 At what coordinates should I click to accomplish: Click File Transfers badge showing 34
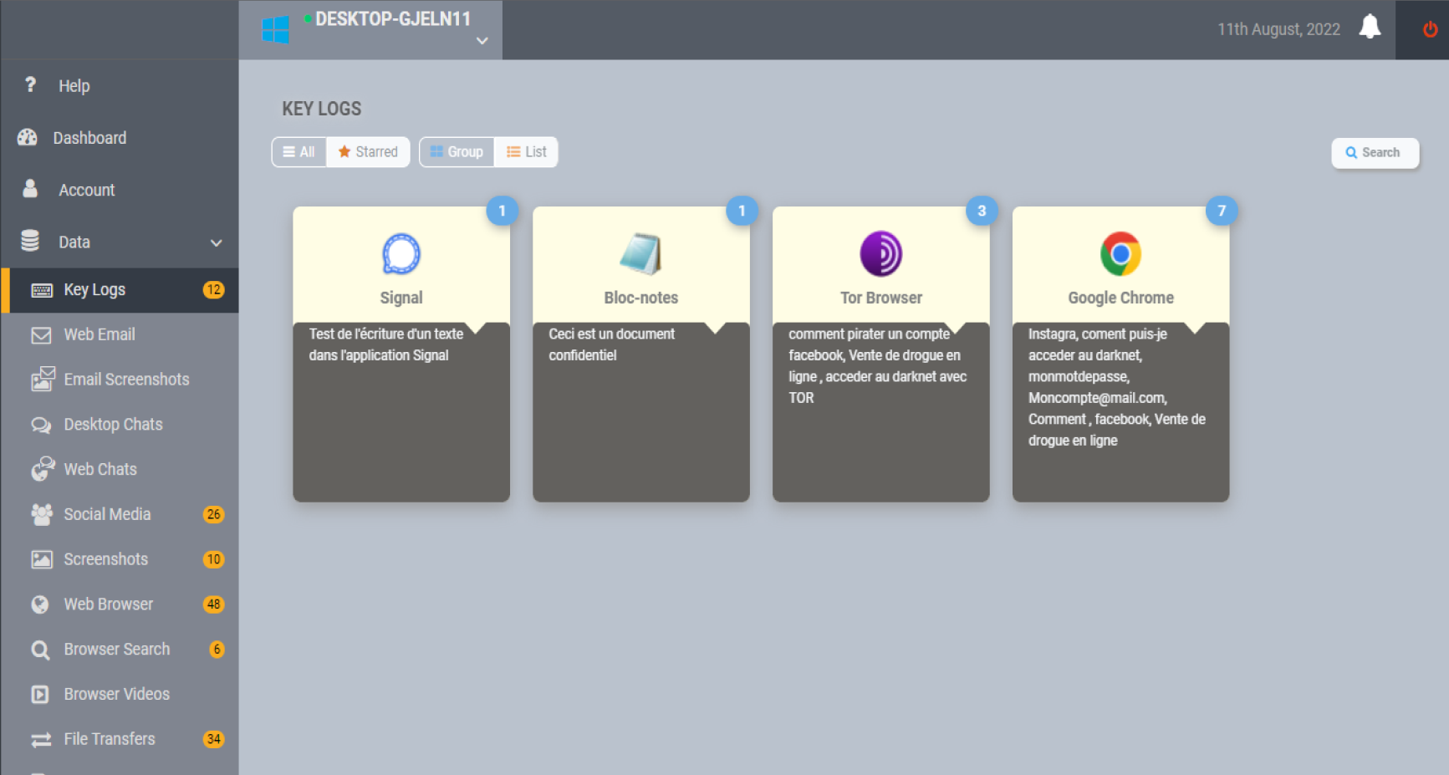pyautogui.click(x=213, y=739)
